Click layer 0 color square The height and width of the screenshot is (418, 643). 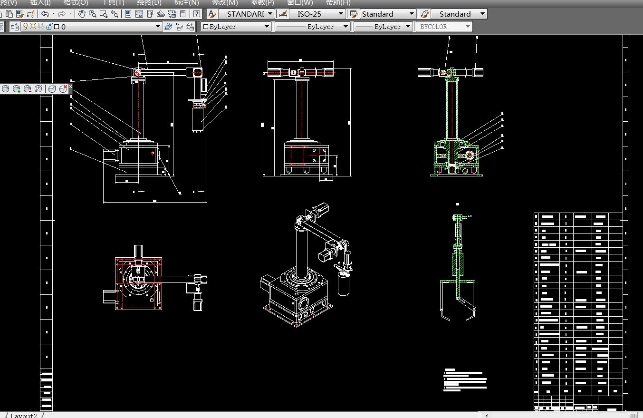(57, 27)
